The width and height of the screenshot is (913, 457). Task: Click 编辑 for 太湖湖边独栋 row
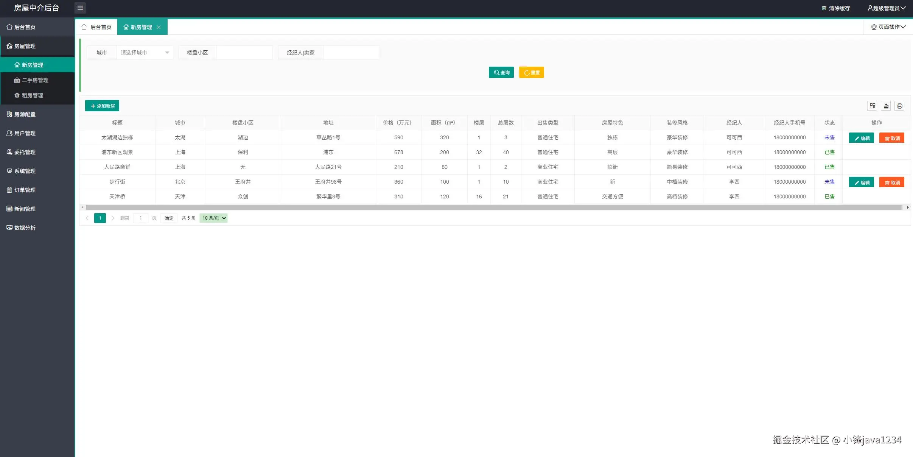861,138
